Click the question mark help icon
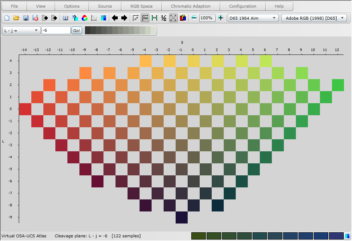 click(x=75, y=18)
